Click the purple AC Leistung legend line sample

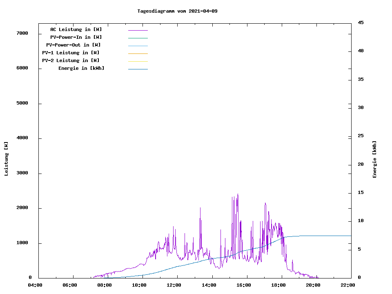click(138, 30)
